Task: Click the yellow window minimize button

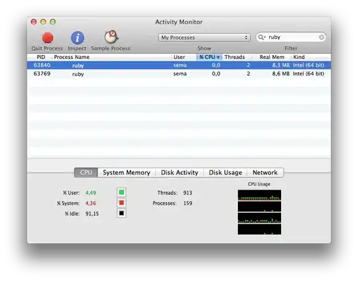Action: coord(43,22)
